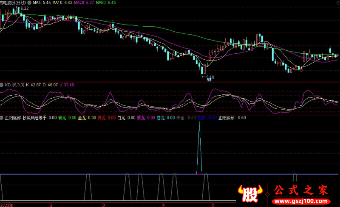Select the 紫龙 magenta indicator label
The image size is (340, 207).
(x=145, y=118)
